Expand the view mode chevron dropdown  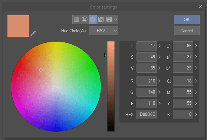pyautogui.click(x=115, y=19)
